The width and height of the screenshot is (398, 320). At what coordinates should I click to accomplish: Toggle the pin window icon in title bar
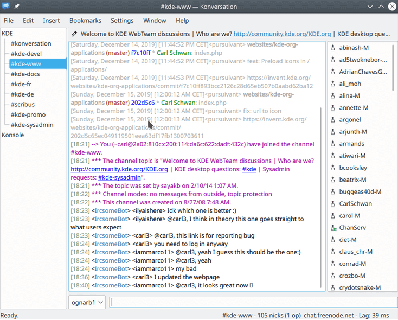tap(17, 6)
